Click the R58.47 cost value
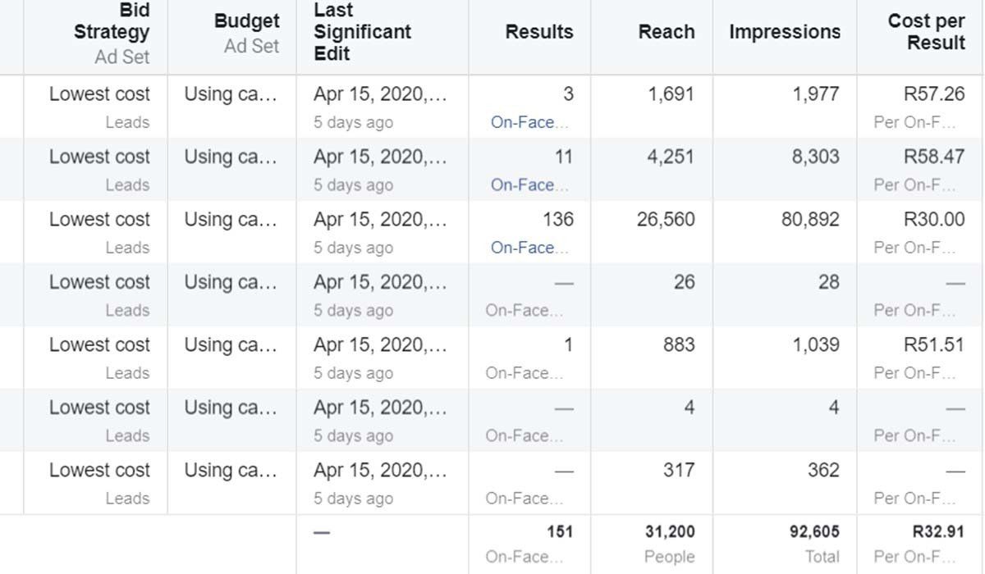985x574 pixels. (934, 157)
